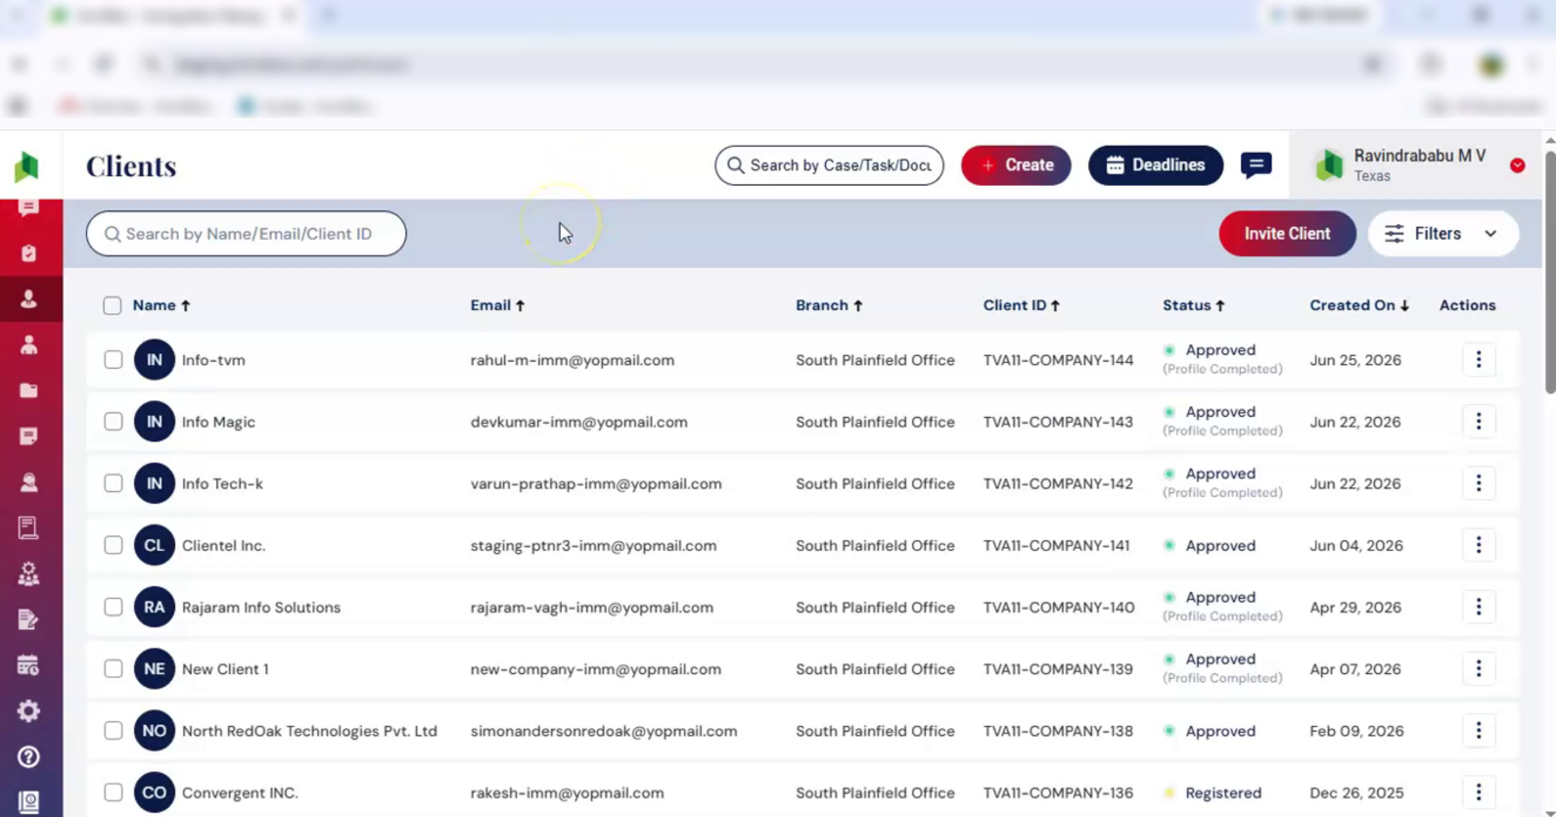Open actions menu for Info Tech-k row
The width and height of the screenshot is (1556, 817).
[1479, 483]
